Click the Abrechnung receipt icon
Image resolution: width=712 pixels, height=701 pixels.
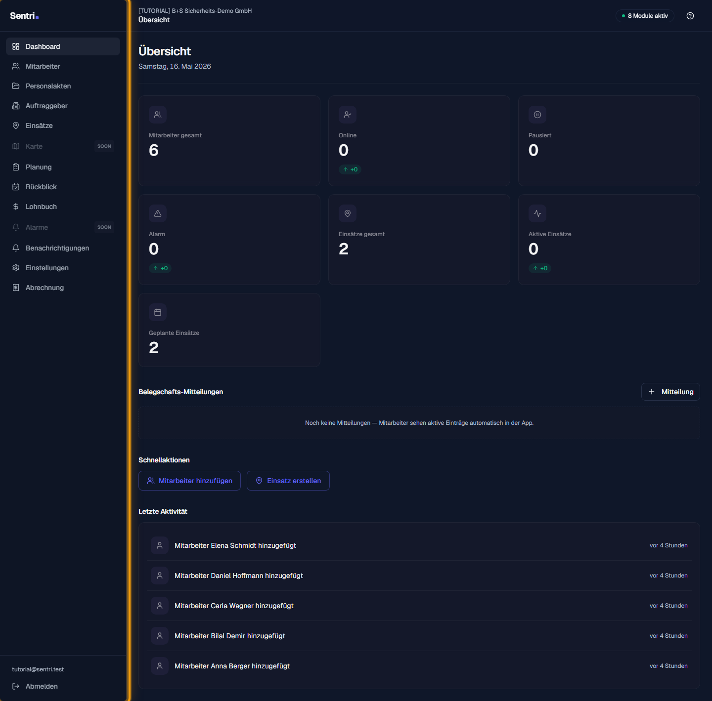click(x=16, y=288)
